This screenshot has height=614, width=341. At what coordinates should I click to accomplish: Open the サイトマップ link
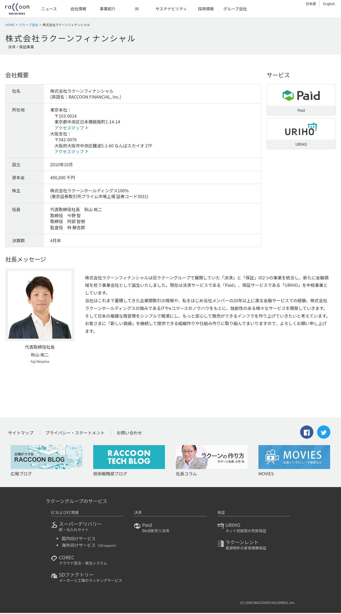click(x=21, y=433)
